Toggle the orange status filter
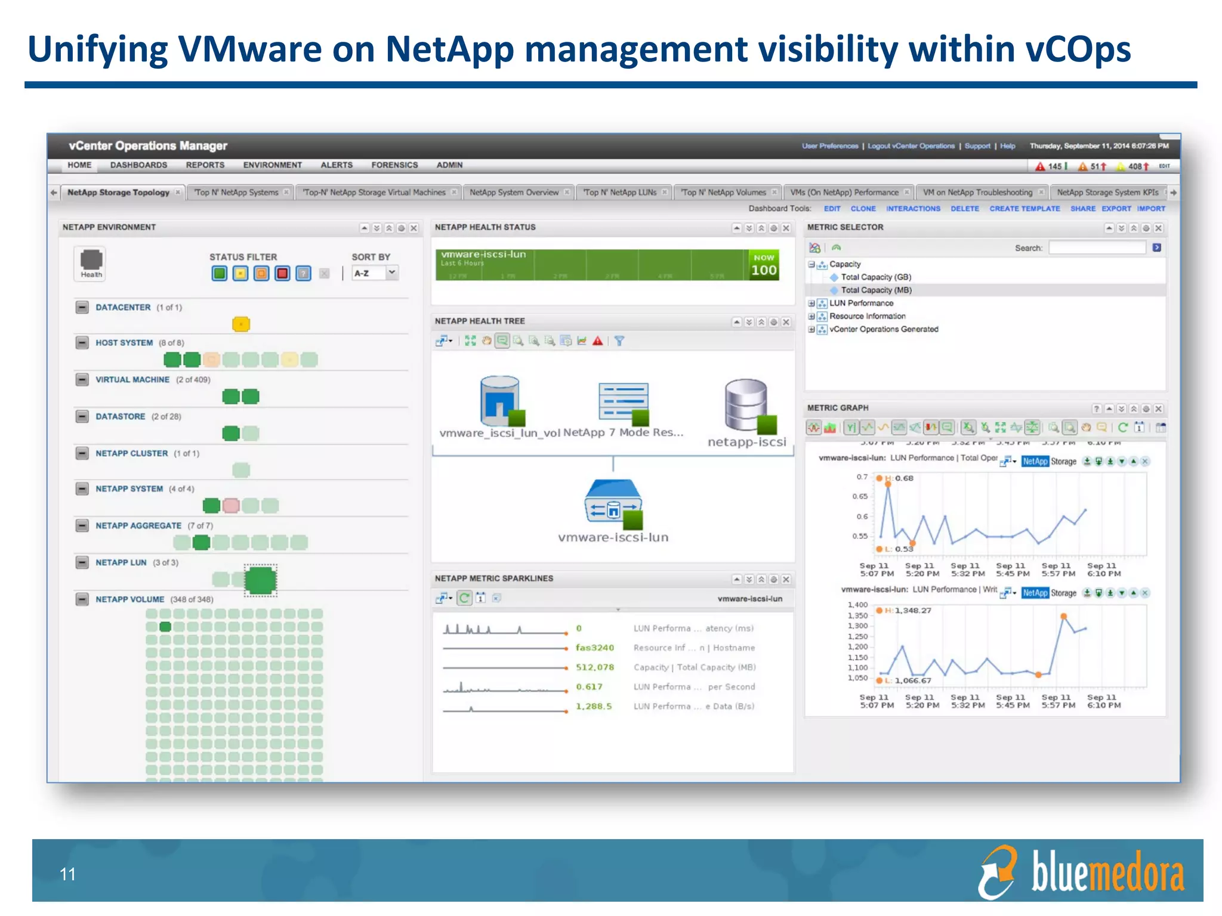Screen dimensions: 1222x916 tap(261, 273)
